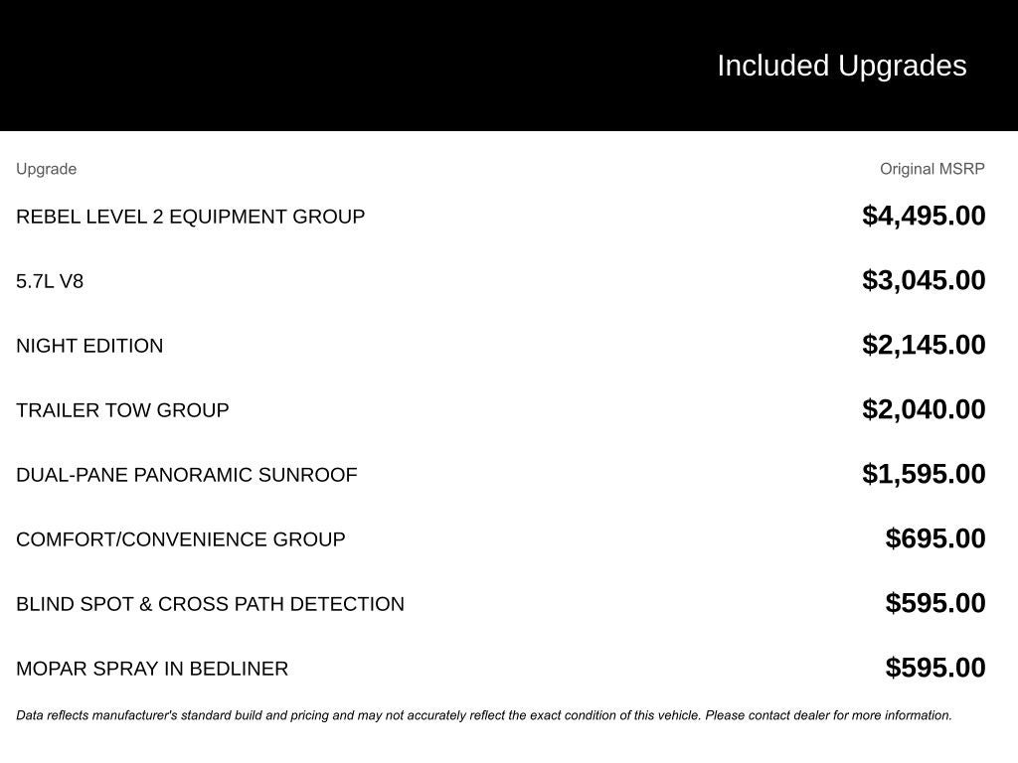Select the Mopar Spray In Bedliner upgrade
1018x763 pixels.
152,669
